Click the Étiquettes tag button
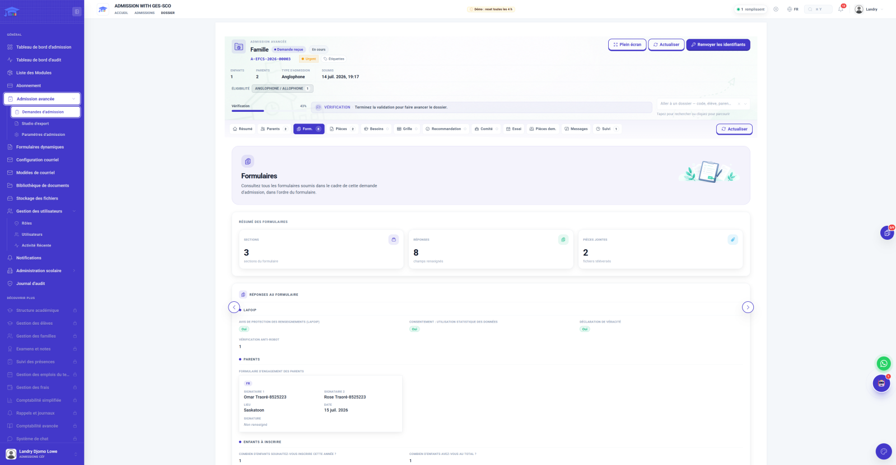This screenshot has height=465, width=896. (x=334, y=59)
